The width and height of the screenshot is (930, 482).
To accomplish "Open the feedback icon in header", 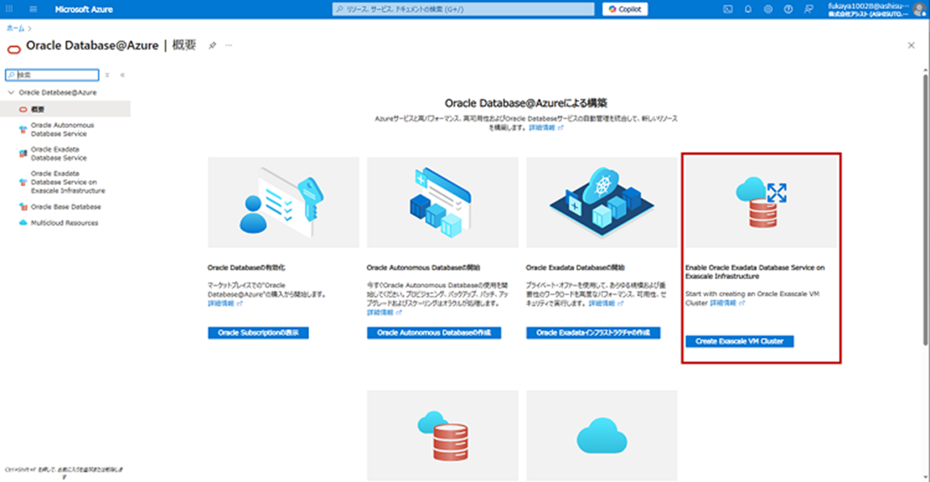I will click(x=808, y=9).
